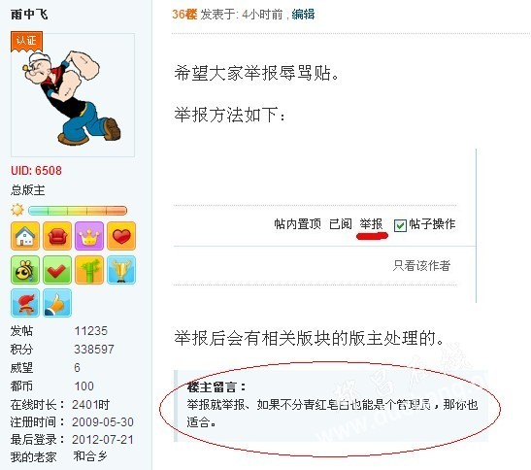Click 只看该作者 link

click(x=421, y=265)
